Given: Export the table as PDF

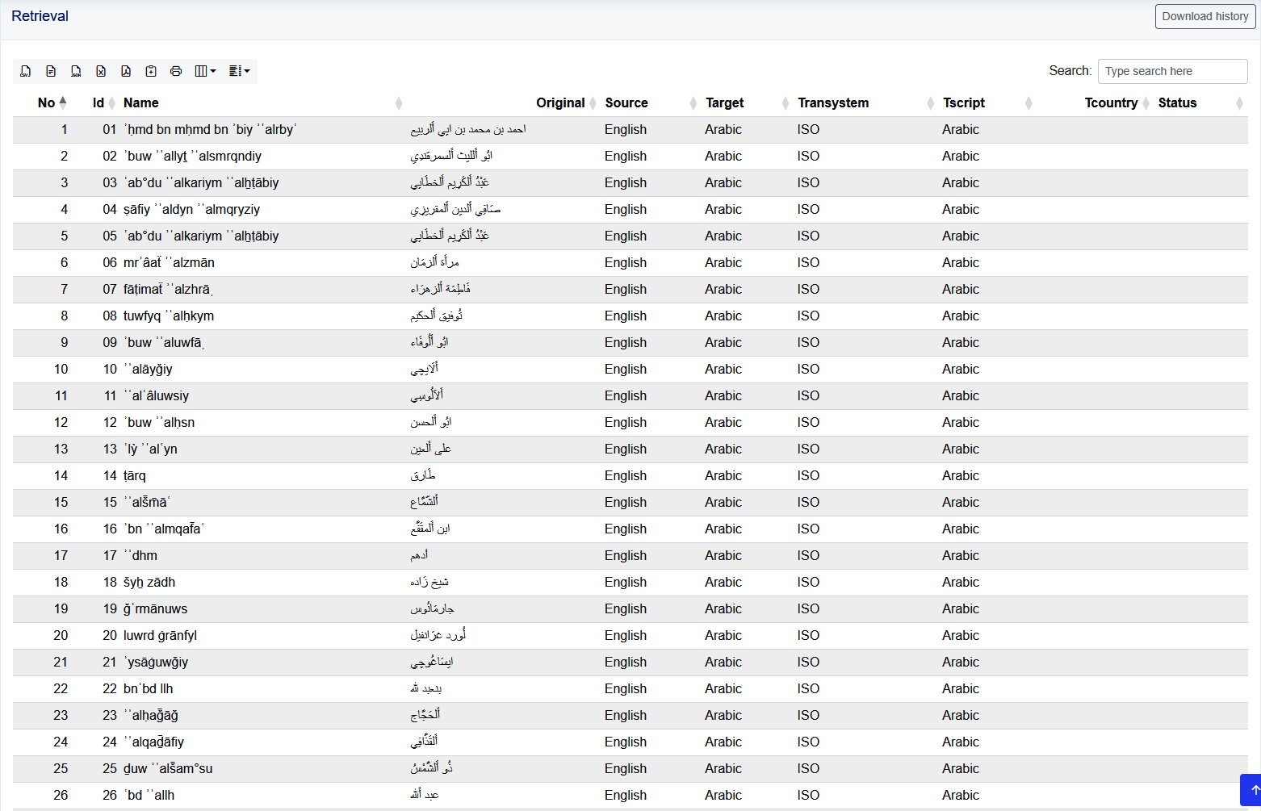Looking at the screenshot, I should (126, 71).
